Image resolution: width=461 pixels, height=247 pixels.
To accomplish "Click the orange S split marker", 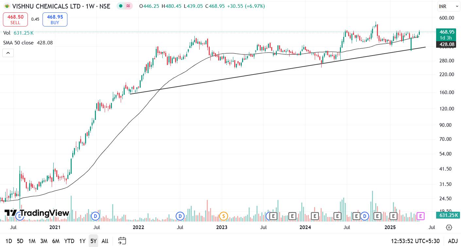I will [223, 216].
